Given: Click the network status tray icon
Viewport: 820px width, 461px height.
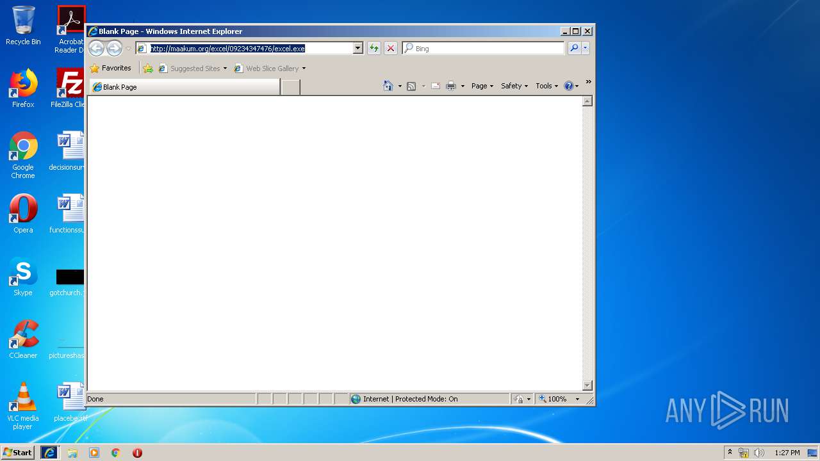Looking at the screenshot, I should pos(744,453).
